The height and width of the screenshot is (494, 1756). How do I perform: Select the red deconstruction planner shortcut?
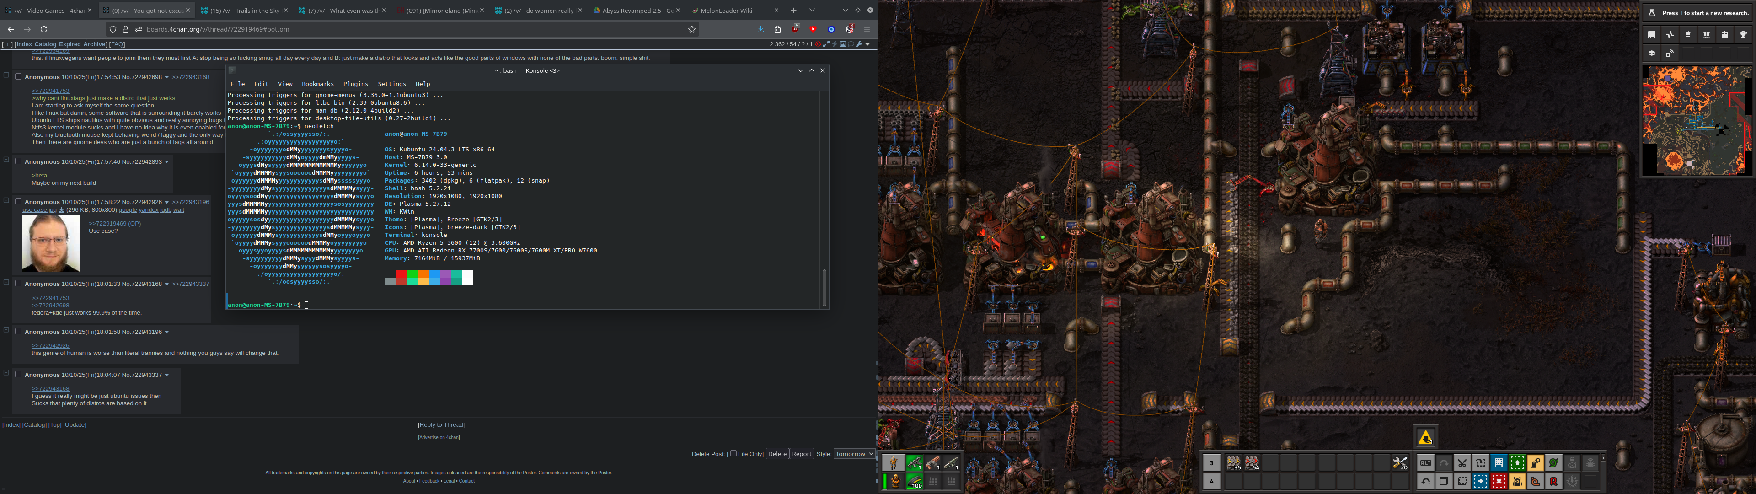(x=1499, y=482)
